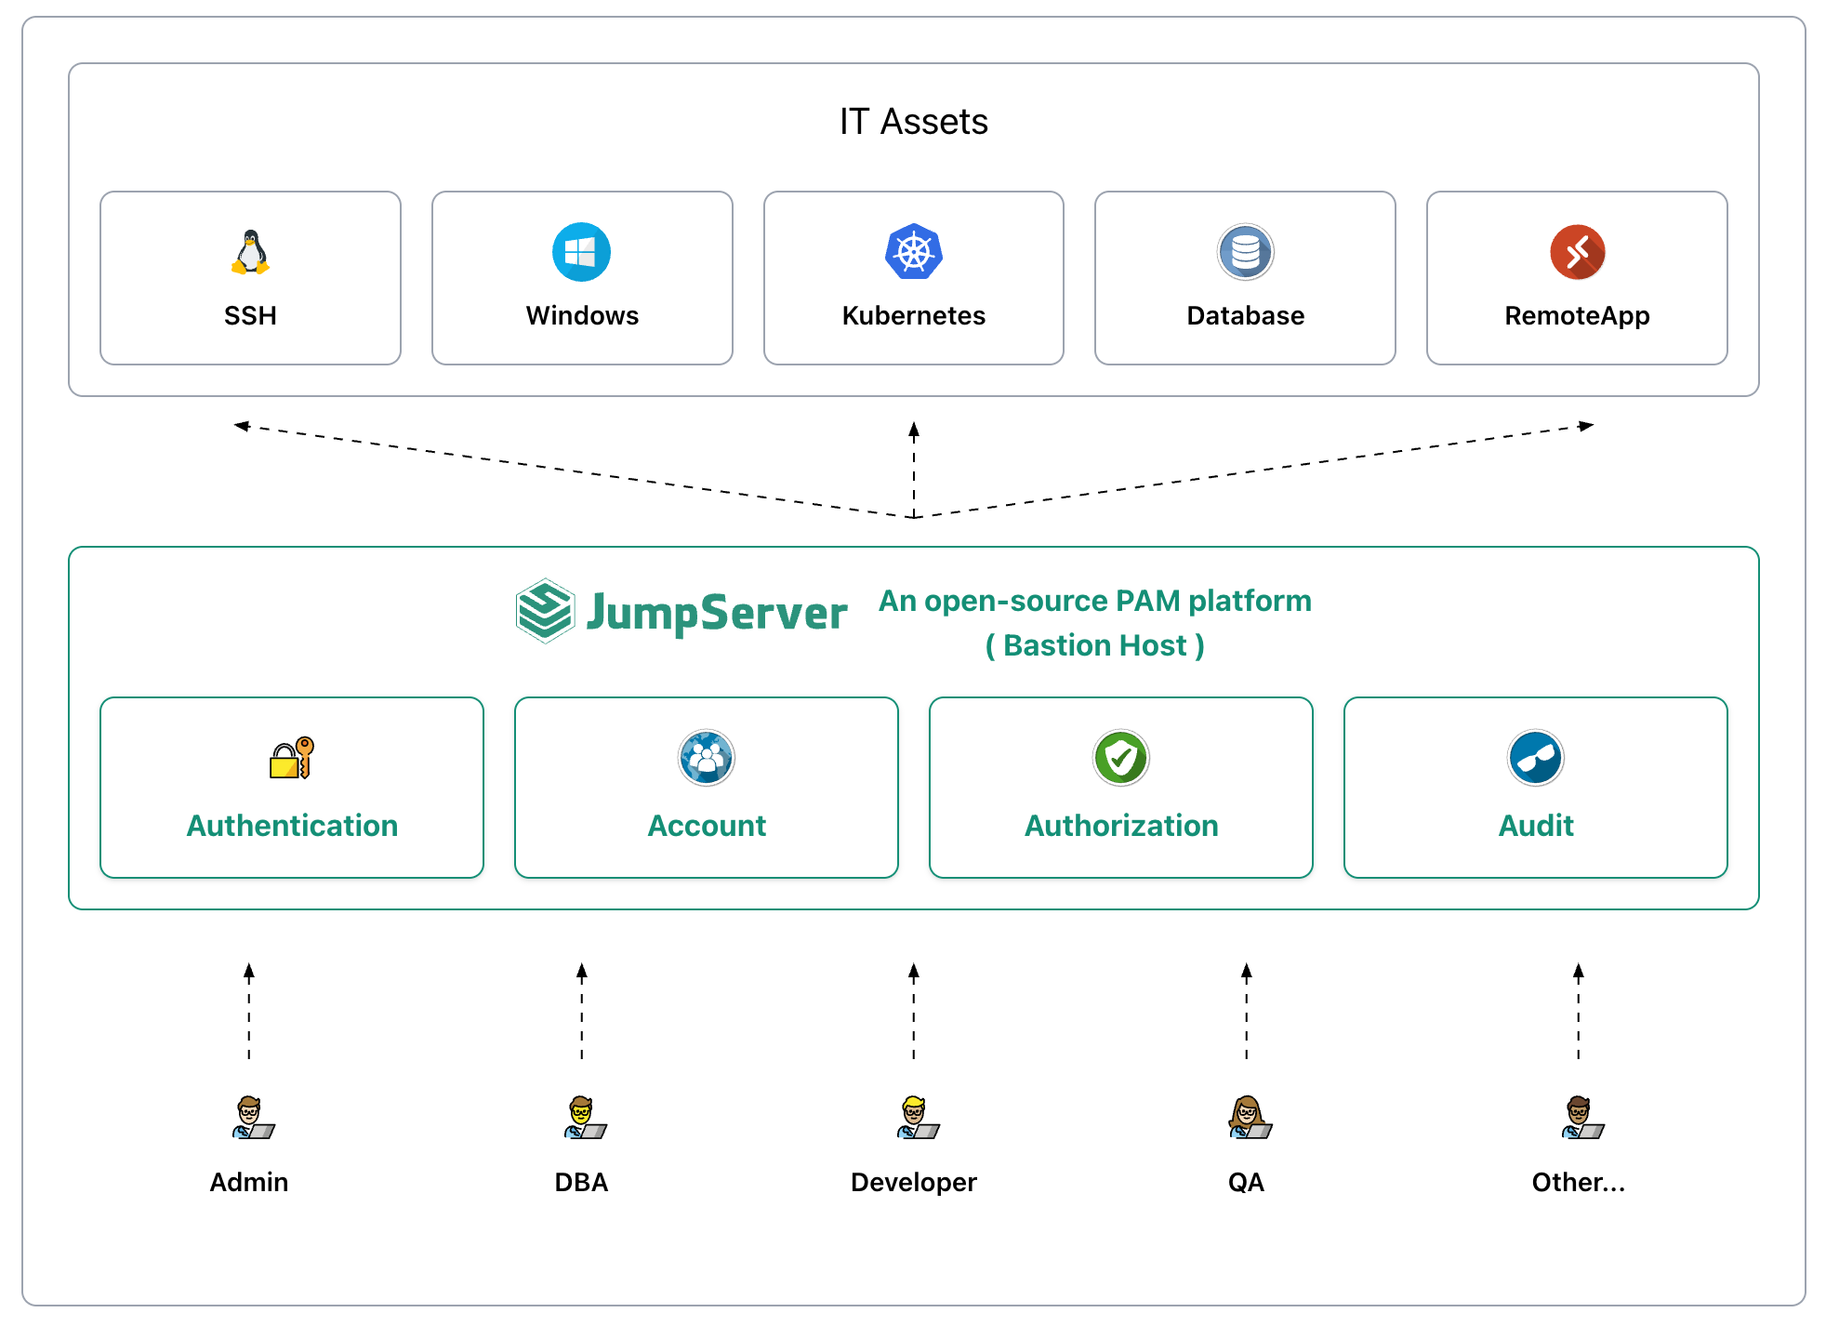1826x1326 pixels.
Task: Select the Account users group icon
Action: click(706, 758)
